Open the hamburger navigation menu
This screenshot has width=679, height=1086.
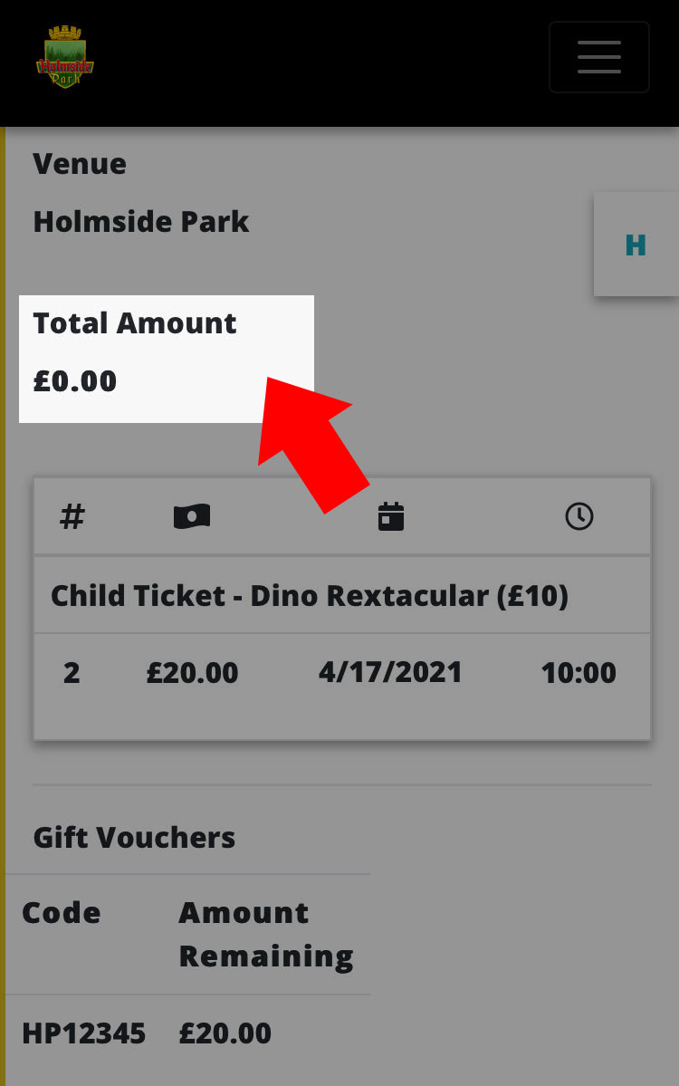click(598, 57)
